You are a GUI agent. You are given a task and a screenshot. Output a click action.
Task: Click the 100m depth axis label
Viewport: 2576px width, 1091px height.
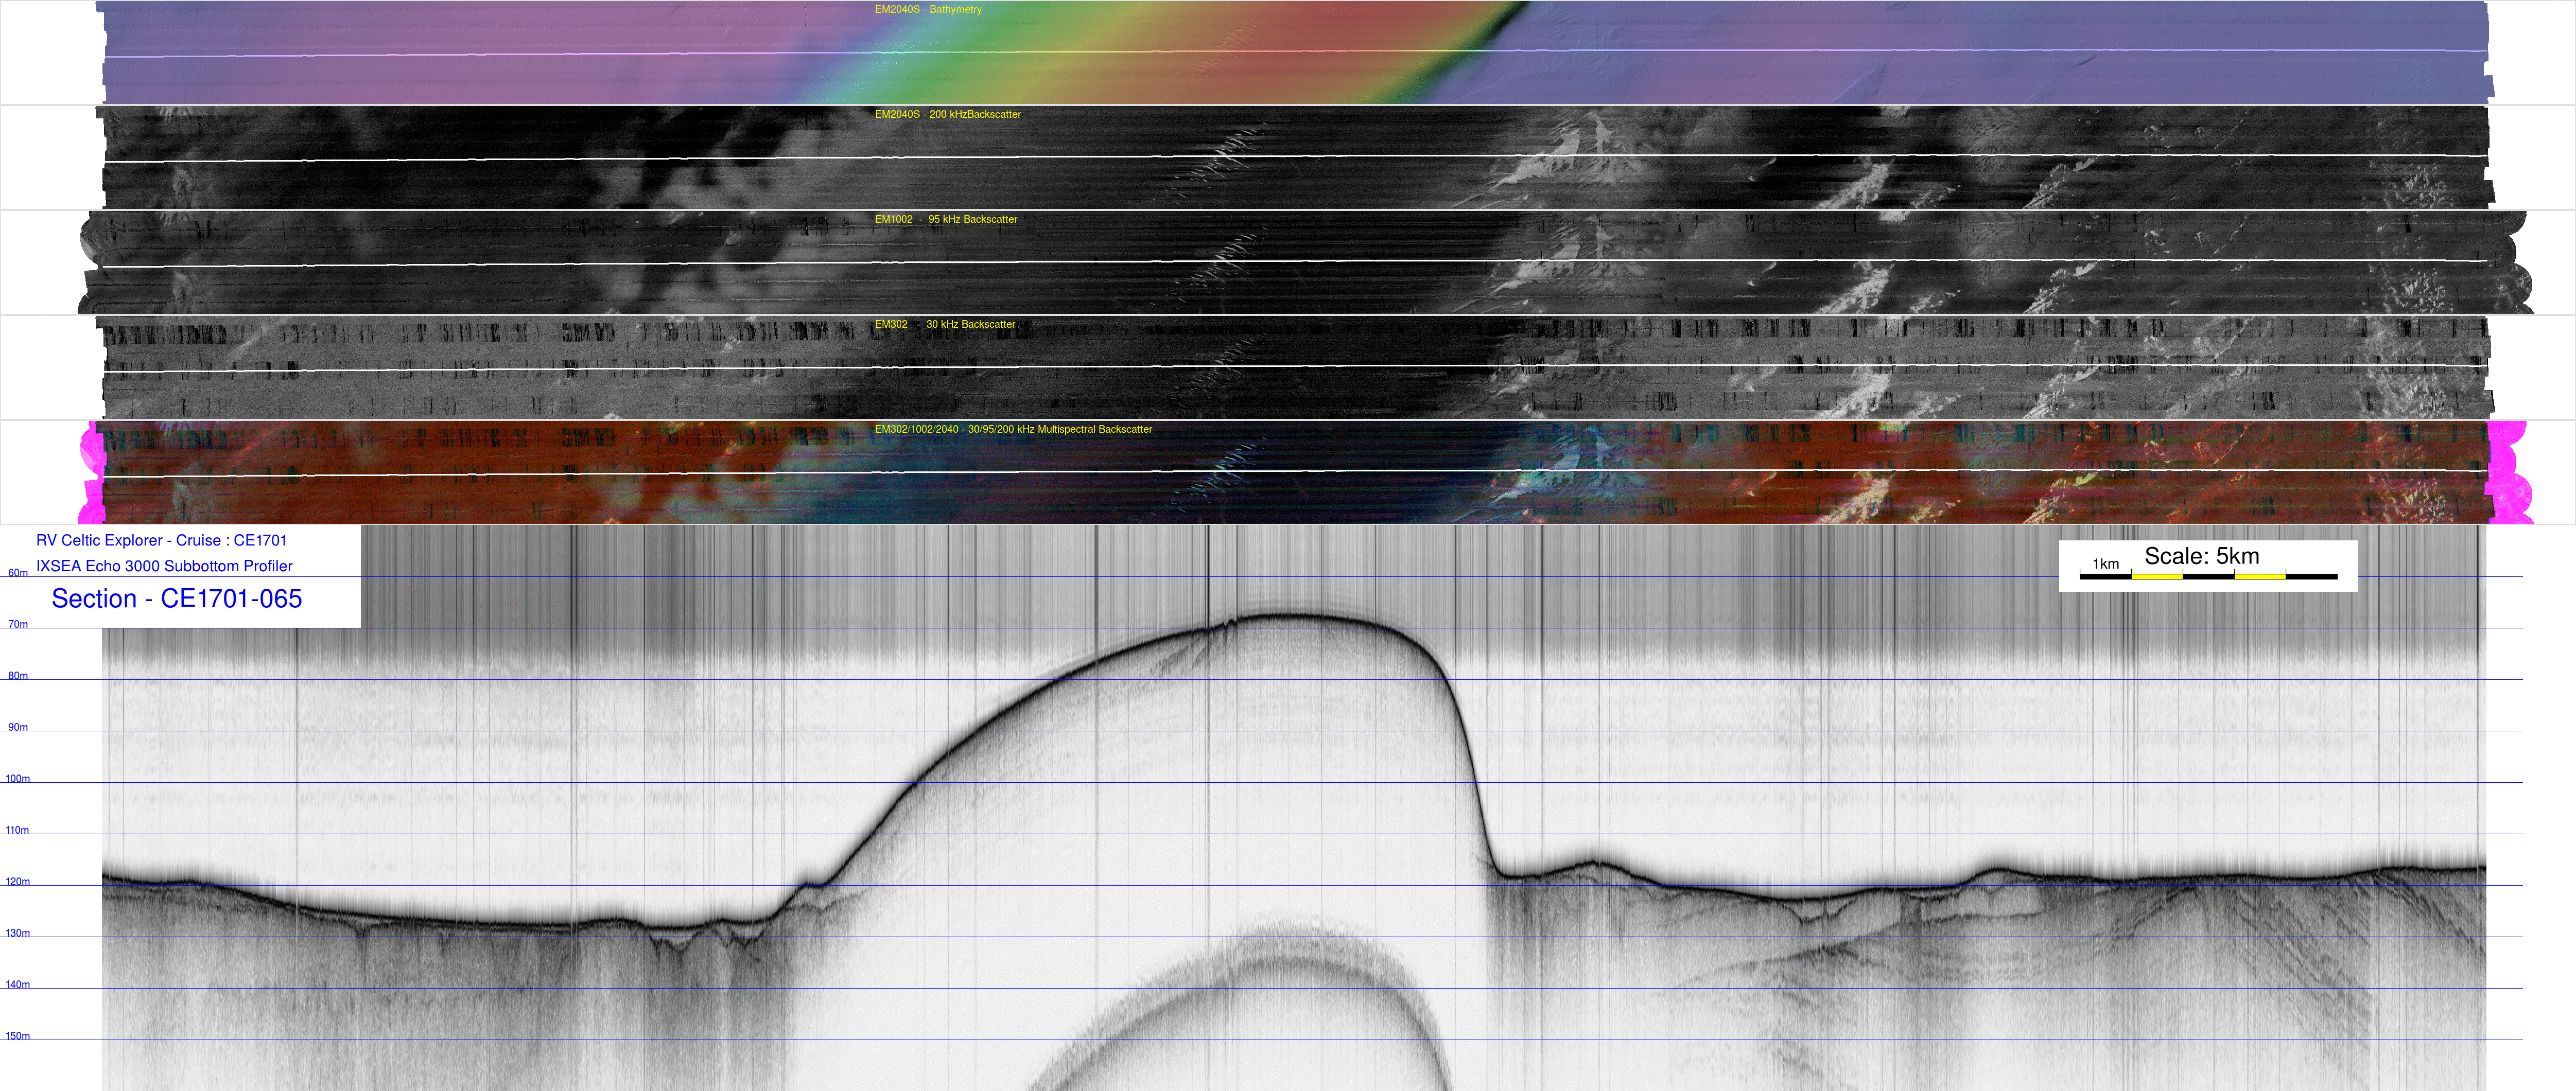click(x=17, y=779)
